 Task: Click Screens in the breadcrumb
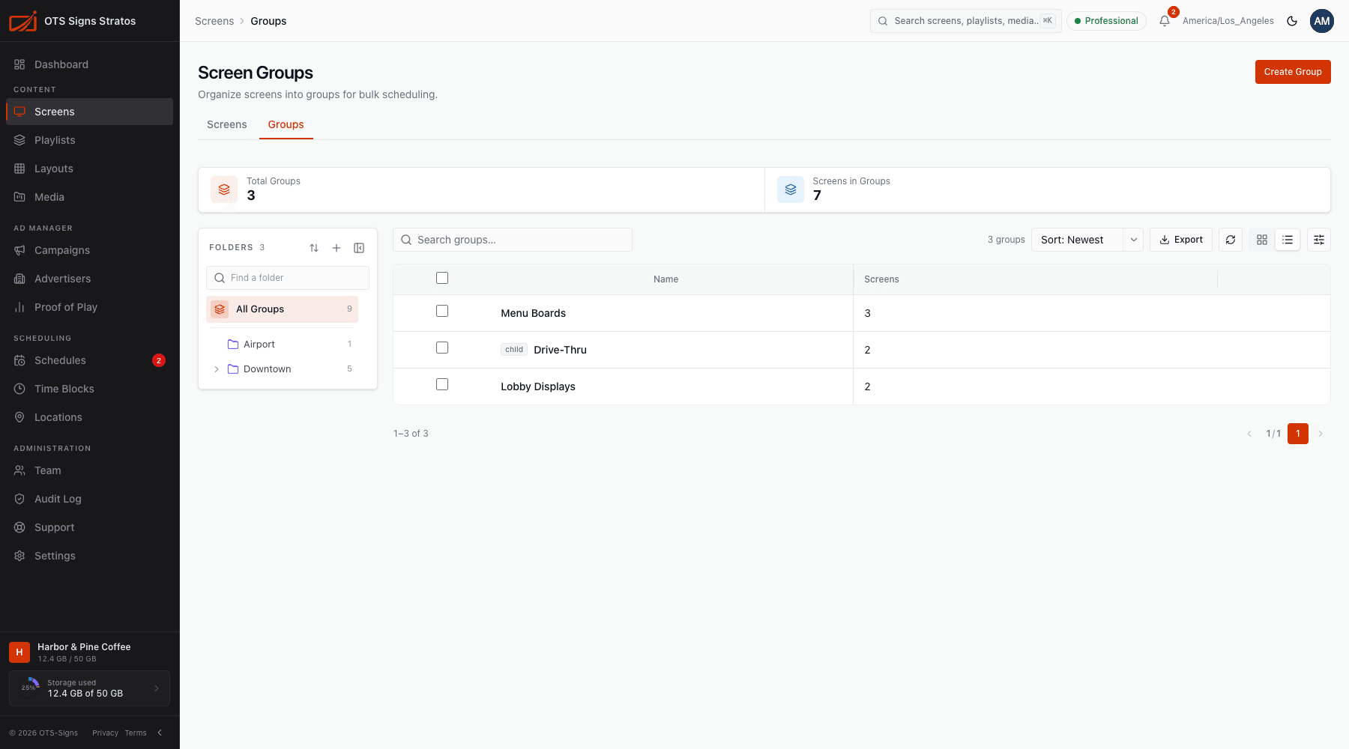pyautogui.click(x=214, y=21)
